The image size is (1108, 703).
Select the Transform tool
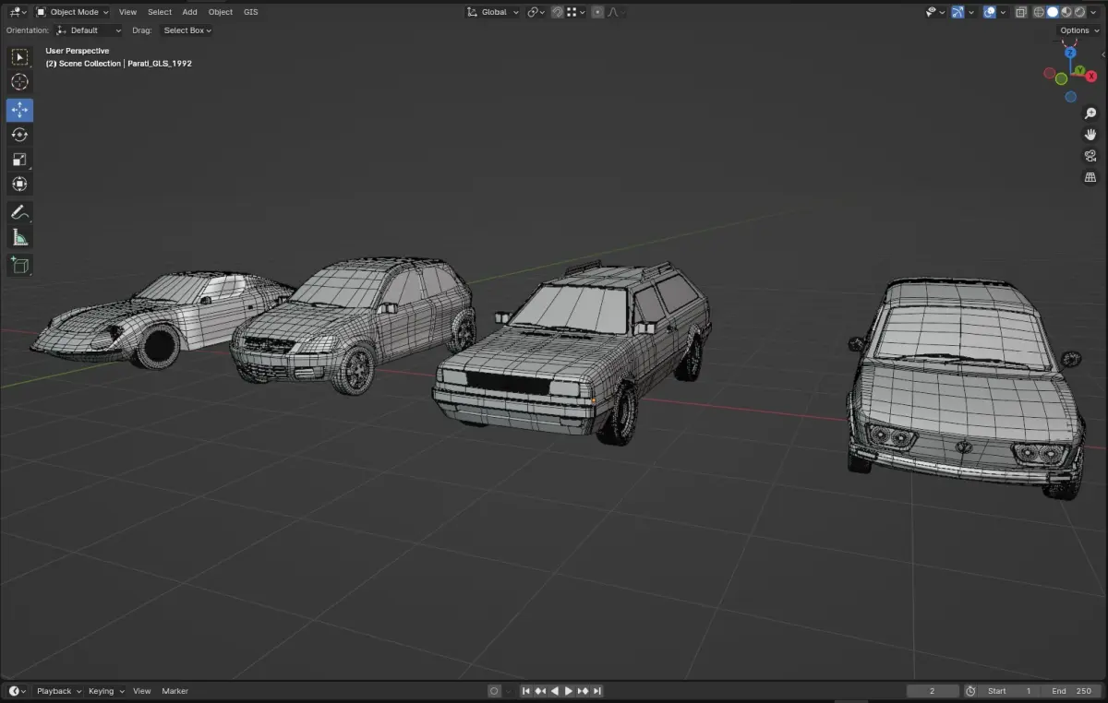pos(19,185)
